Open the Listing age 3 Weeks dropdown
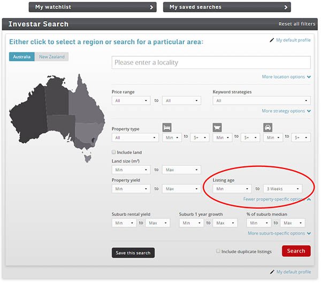The width and height of the screenshot is (321, 284). click(x=282, y=189)
